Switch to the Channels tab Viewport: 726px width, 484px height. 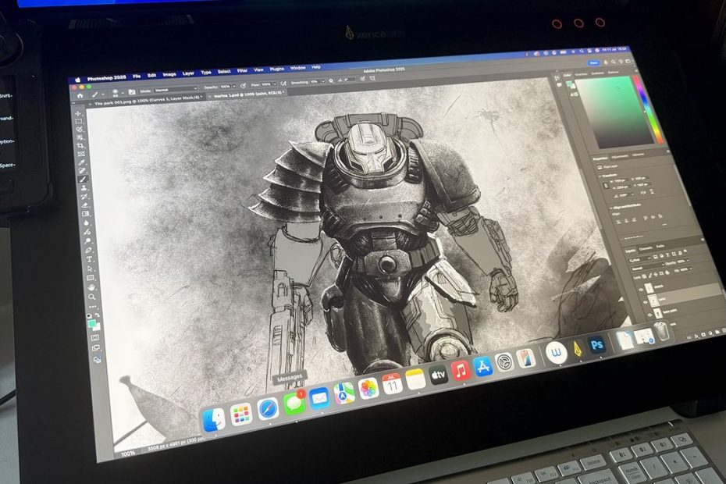tap(646, 248)
